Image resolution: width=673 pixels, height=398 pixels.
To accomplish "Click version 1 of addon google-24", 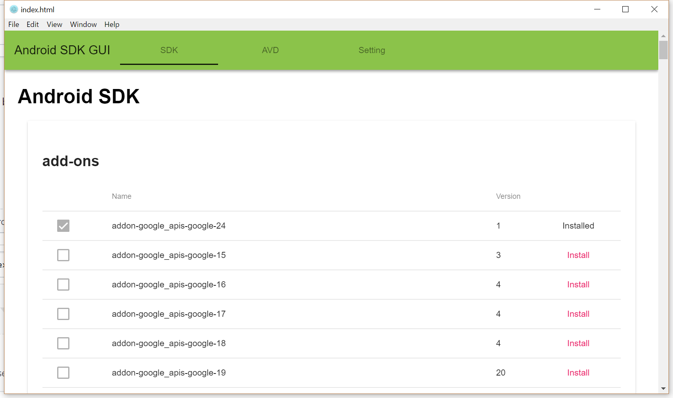I will pyautogui.click(x=498, y=226).
